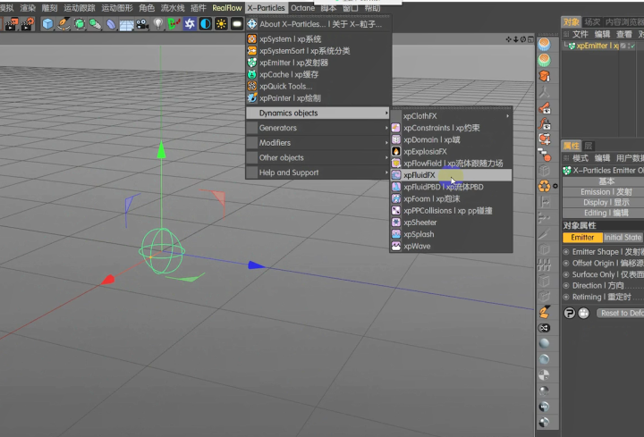Open About X-Particles entry
Viewport: 644px width, 437px height.
pos(318,24)
